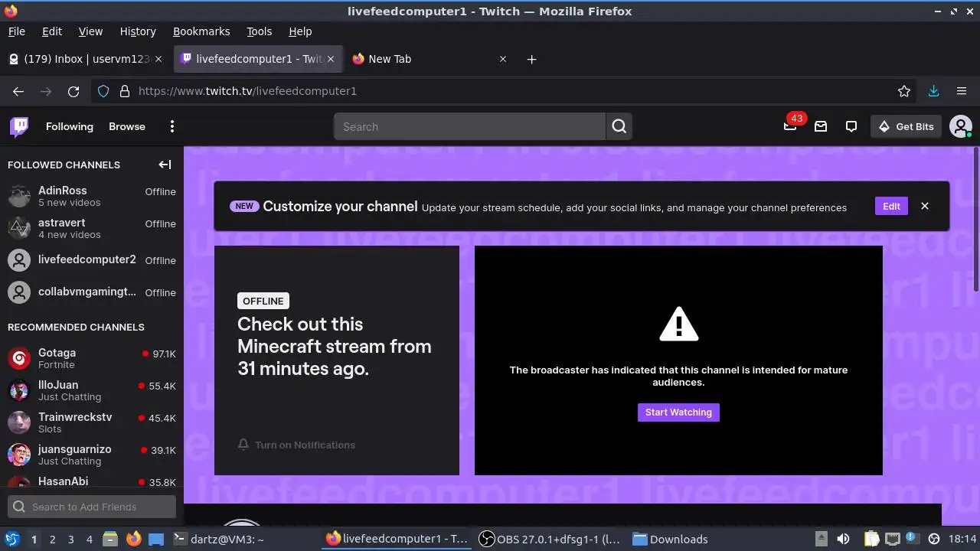The image size is (980, 551).
Task: Click the tracking protection shield icon
Action: [103, 91]
